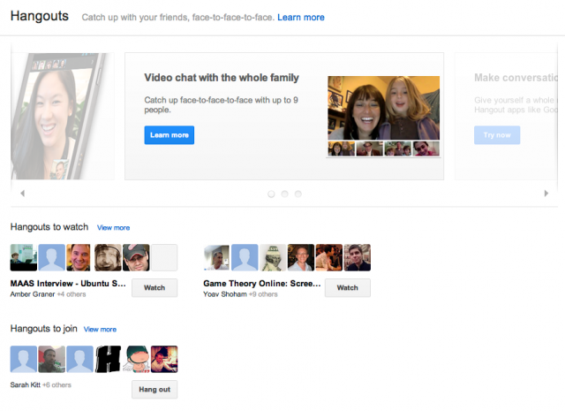This screenshot has height=411, width=565.
Task: Watch the Game Theory Online hangout
Action: point(347,287)
